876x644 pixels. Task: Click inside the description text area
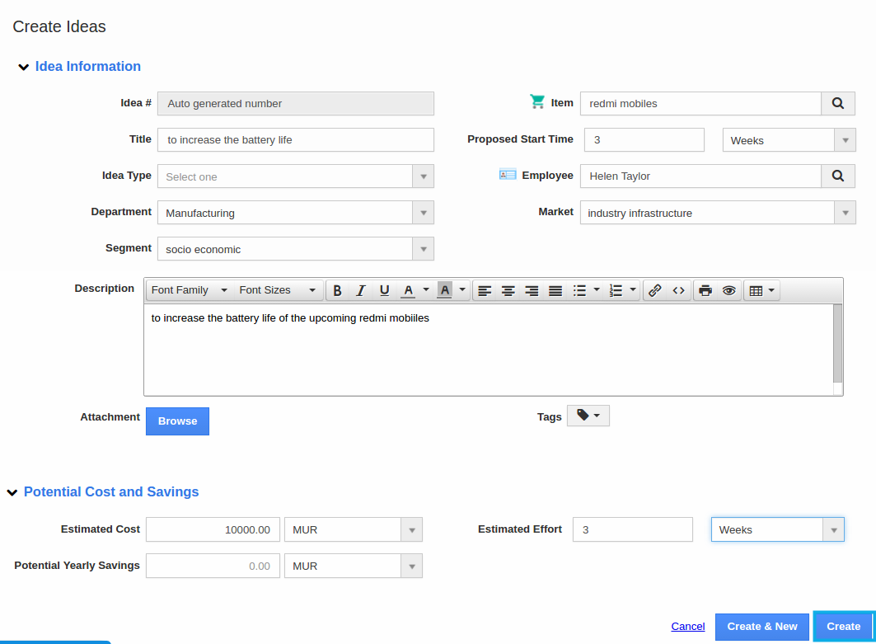tap(489, 350)
